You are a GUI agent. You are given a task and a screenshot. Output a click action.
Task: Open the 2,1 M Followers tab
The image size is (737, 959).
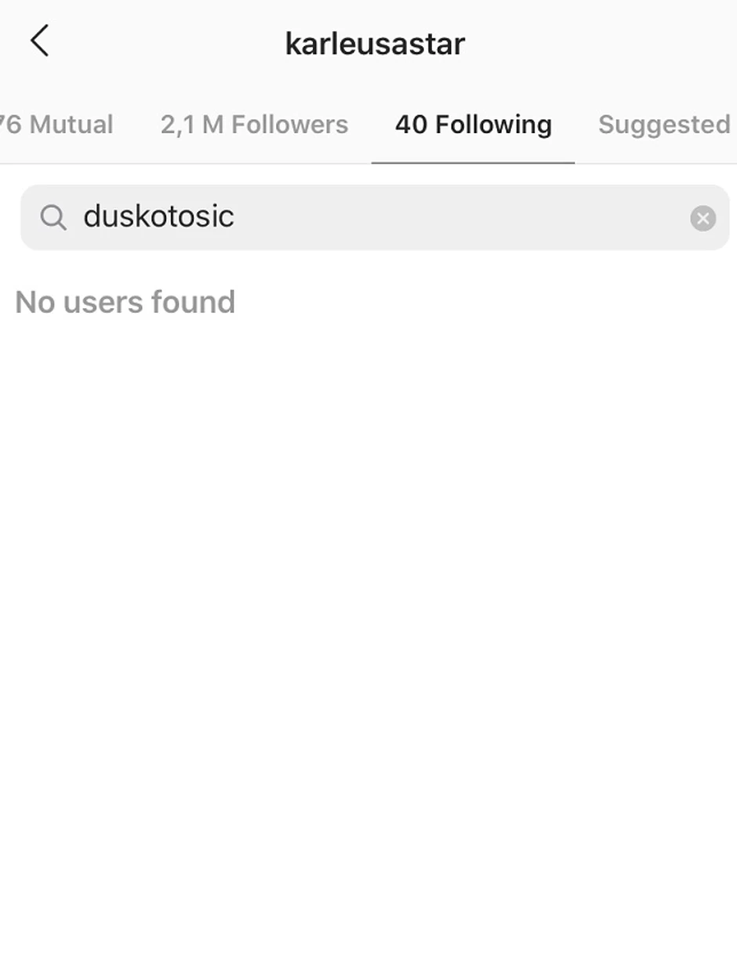[254, 125]
